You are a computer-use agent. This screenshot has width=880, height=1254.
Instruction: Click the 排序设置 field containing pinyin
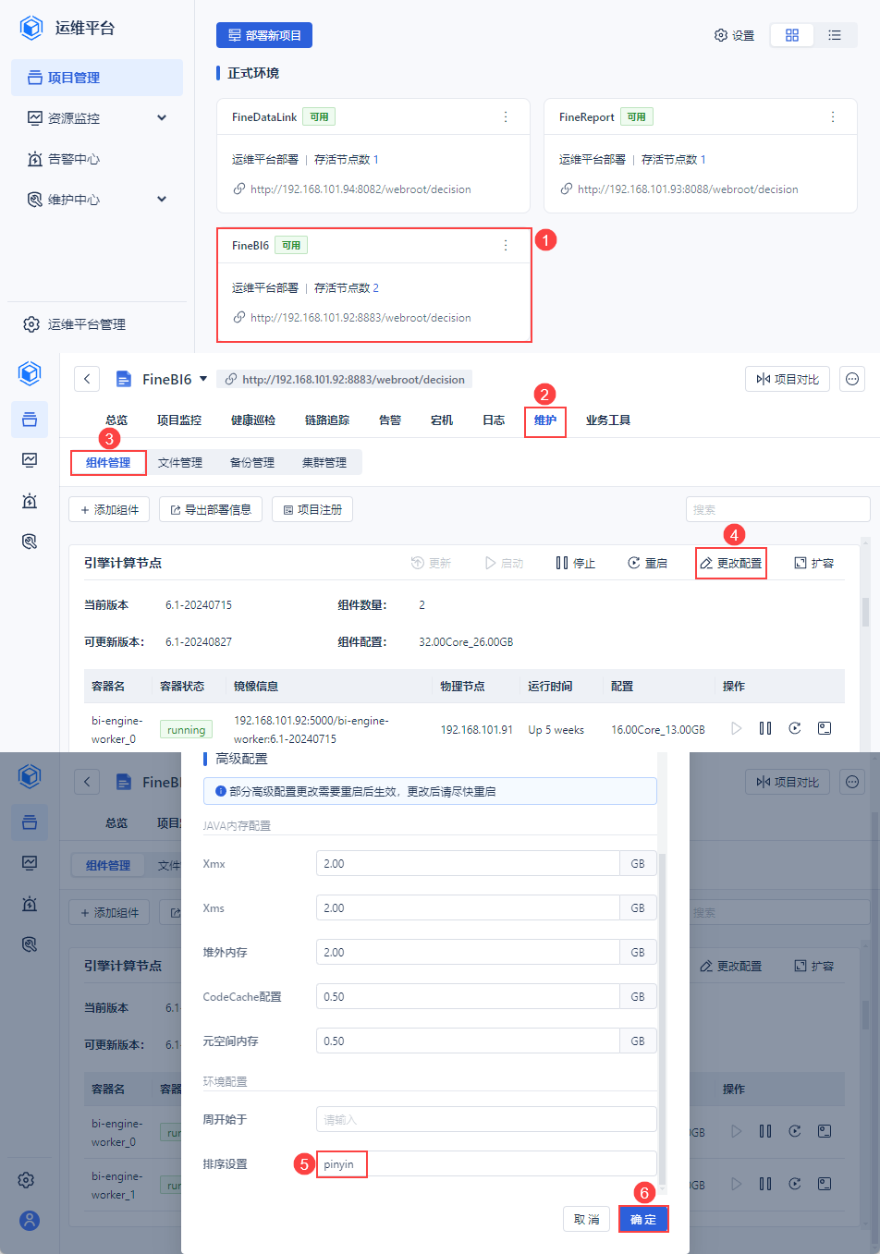coord(486,1163)
